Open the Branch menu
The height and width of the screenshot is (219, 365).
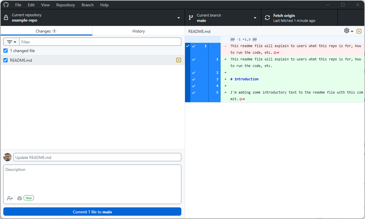pos(88,5)
